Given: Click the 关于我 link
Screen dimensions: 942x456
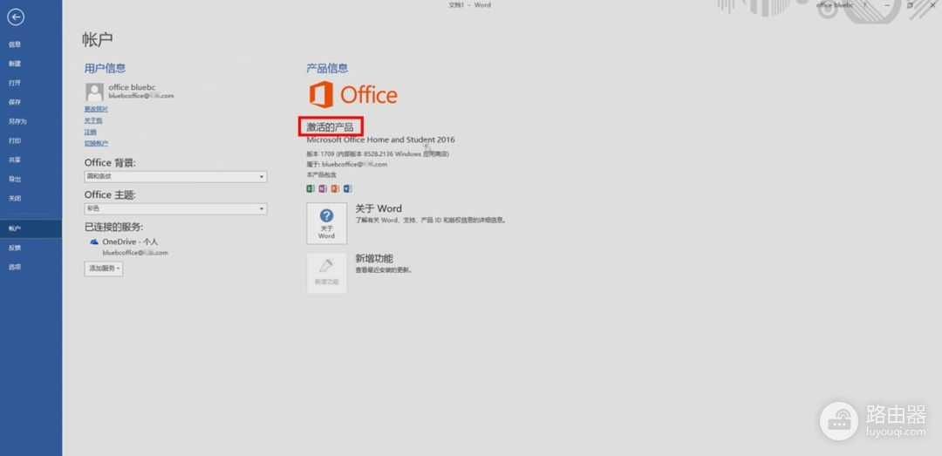Looking at the screenshot, I should tap(93, 121).
